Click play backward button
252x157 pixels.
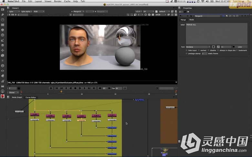tap(66, 88)
